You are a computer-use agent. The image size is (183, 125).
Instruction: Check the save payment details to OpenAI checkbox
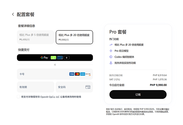click(x=19, y=97)
